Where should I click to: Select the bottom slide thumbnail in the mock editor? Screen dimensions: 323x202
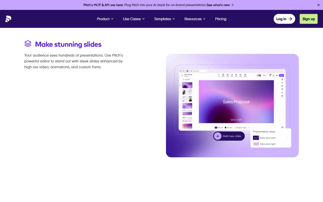pos(187,126)
